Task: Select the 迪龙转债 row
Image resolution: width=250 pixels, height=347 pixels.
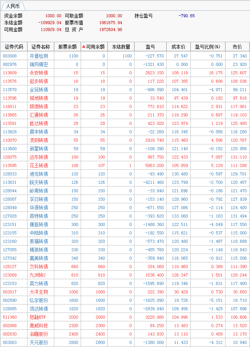Action: pos(125,174)
